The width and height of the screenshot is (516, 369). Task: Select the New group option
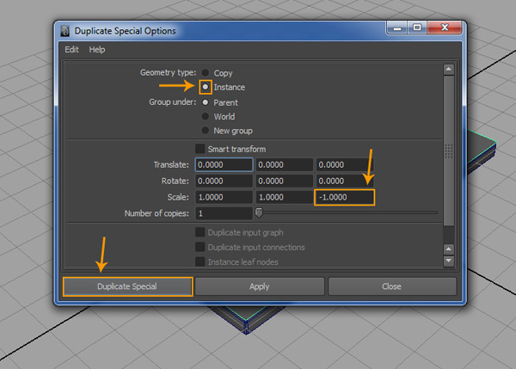(x=206, y=131)
